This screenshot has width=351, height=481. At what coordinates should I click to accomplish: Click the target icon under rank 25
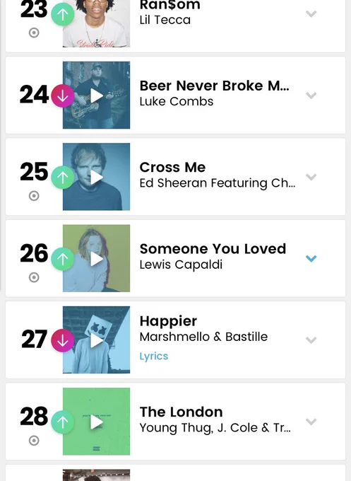tap(34, 196)
